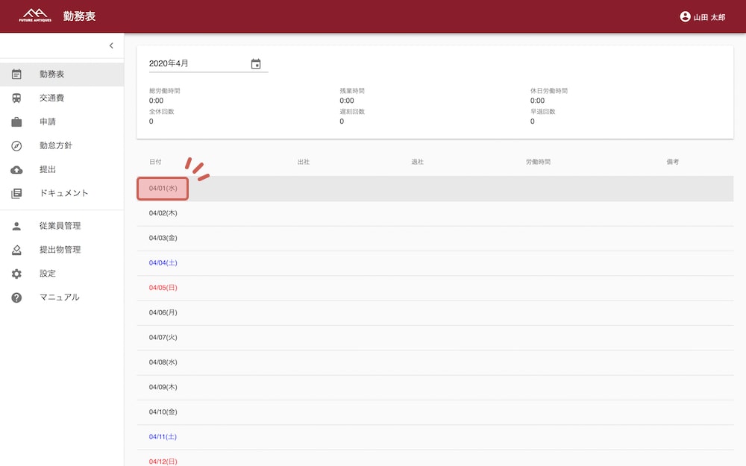The width and height of the screenshot is (746, 466).
Task: Click the 申請 briefcase icon
Action: (x=16, y=122)
